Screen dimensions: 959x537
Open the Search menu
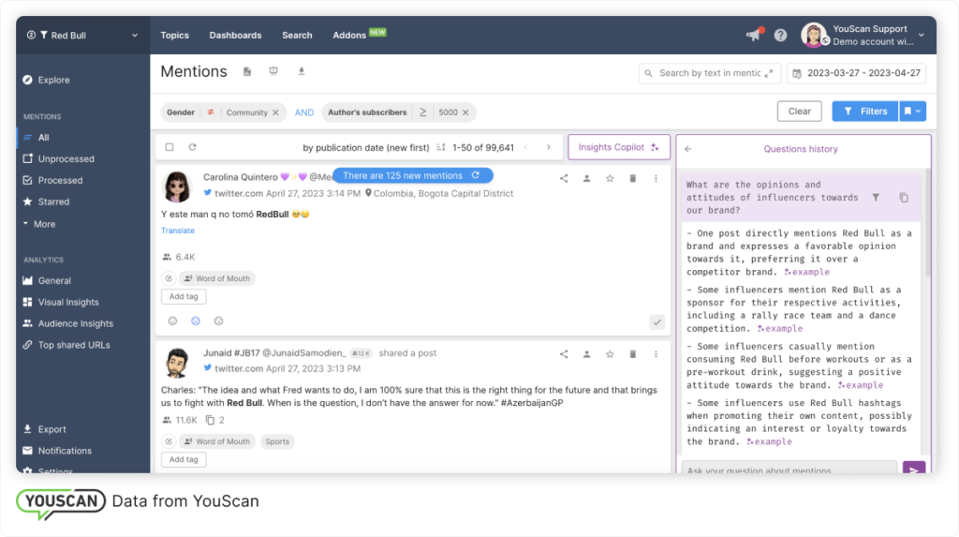(297, 36)
